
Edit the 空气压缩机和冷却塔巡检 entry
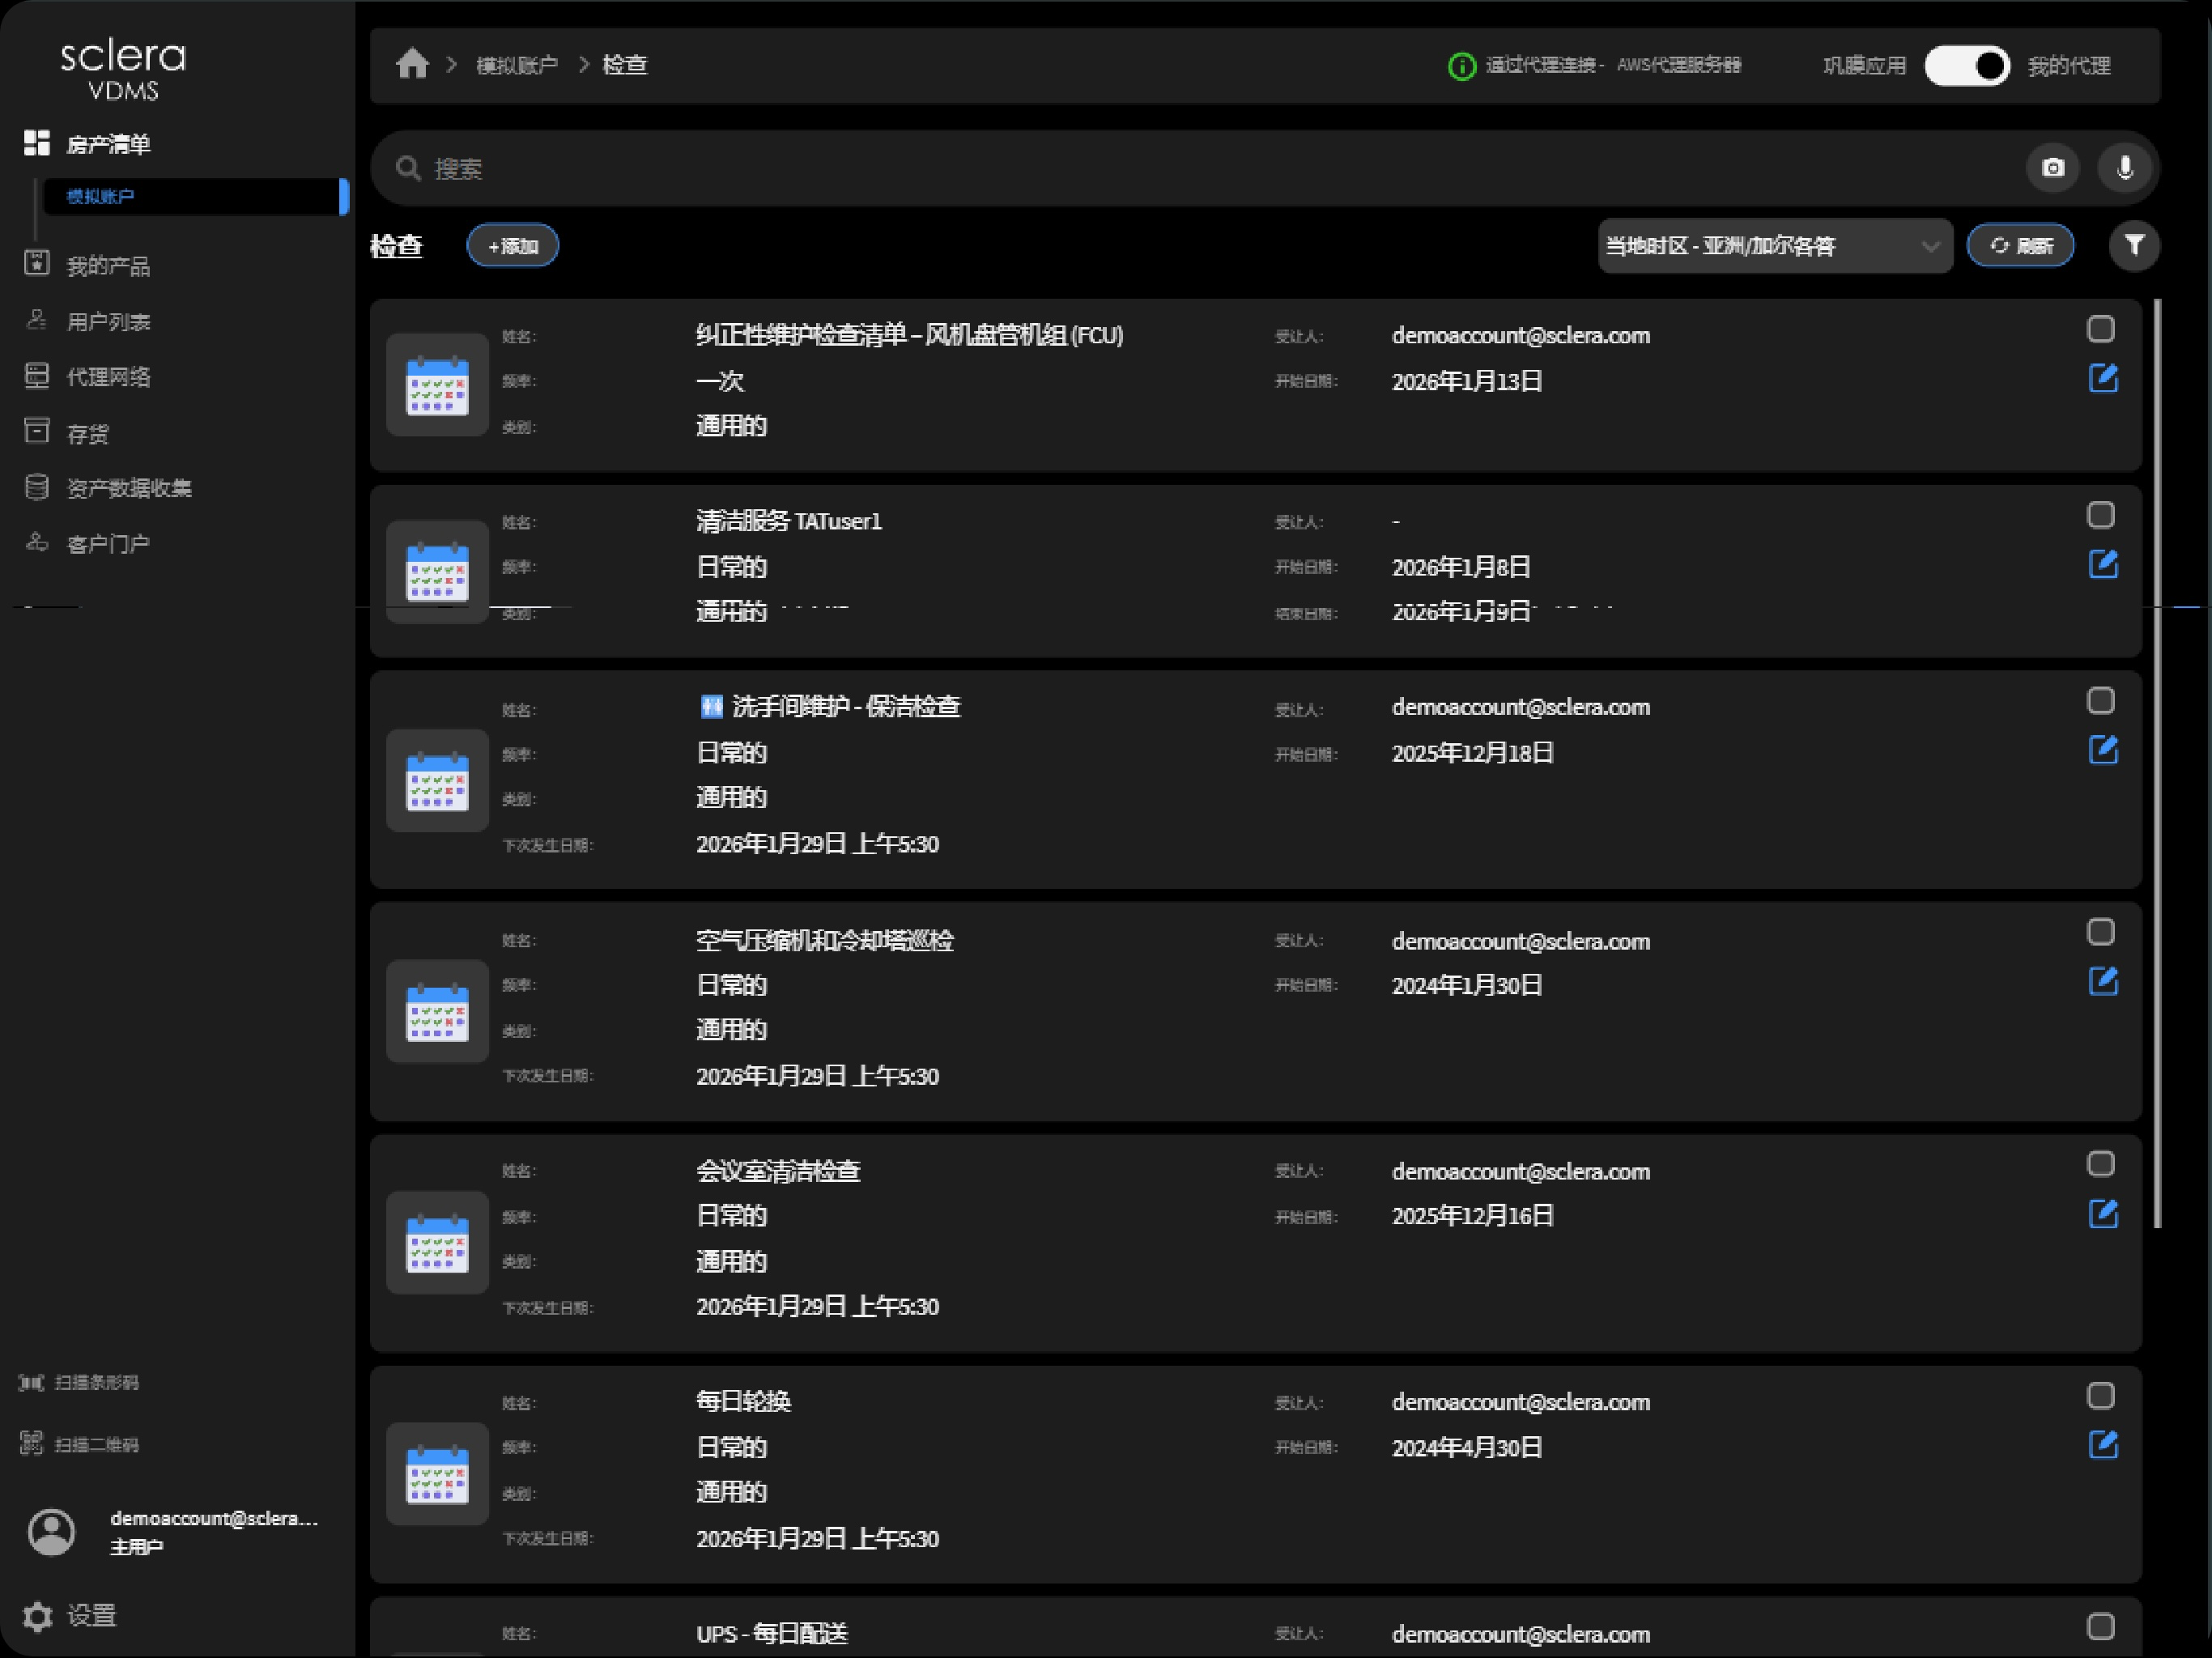pos(2103,981)
